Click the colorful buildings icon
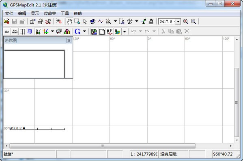The image size is (243, 161). pyautogui.click(x=67, y=31)
